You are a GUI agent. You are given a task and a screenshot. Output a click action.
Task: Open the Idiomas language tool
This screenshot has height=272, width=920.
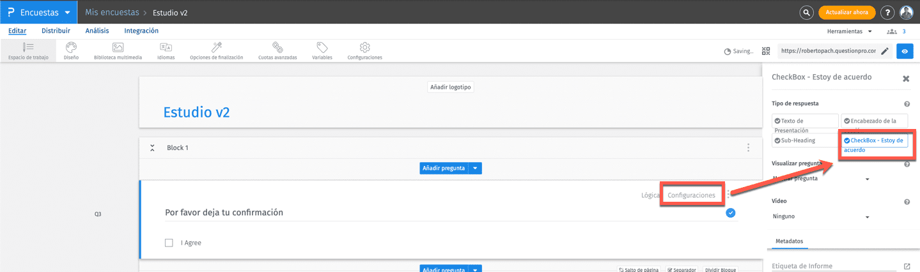click(x=166, y=51)
